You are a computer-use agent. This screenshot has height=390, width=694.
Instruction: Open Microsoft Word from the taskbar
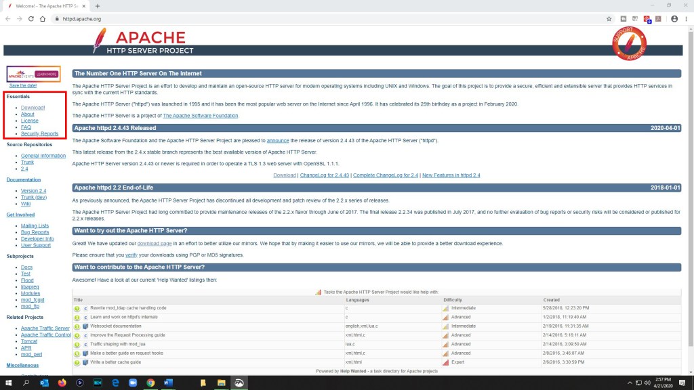click(x=168, y=383)
